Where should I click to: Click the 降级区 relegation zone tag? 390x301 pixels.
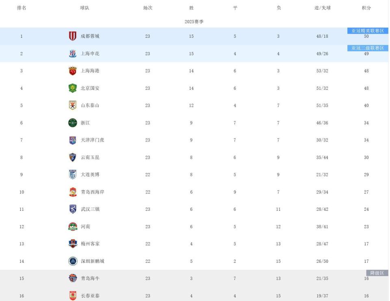coord(377,273)
